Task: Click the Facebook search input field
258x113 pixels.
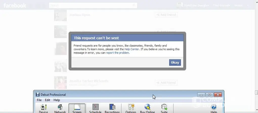Action: click(91, 5)
